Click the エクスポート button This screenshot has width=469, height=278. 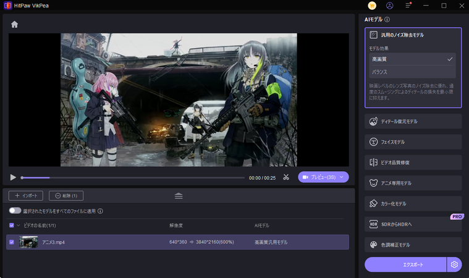coord(405,264)
